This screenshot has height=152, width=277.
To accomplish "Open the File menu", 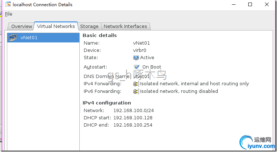I will (x=9, y=14).
